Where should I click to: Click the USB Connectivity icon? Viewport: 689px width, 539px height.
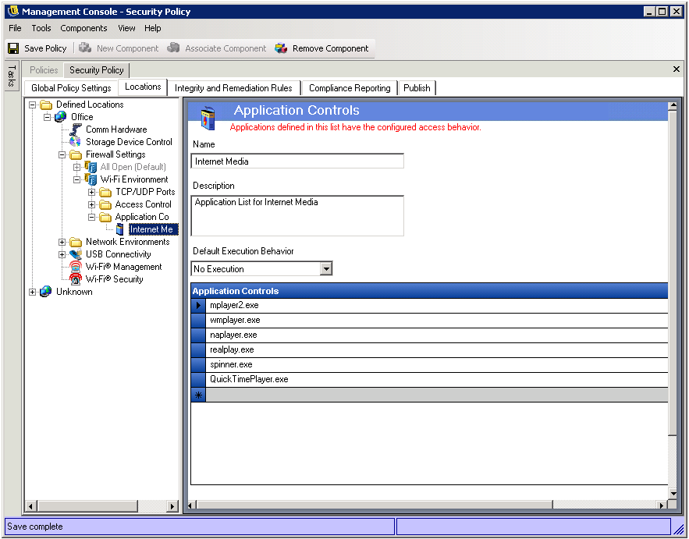[x=76, y=254]
